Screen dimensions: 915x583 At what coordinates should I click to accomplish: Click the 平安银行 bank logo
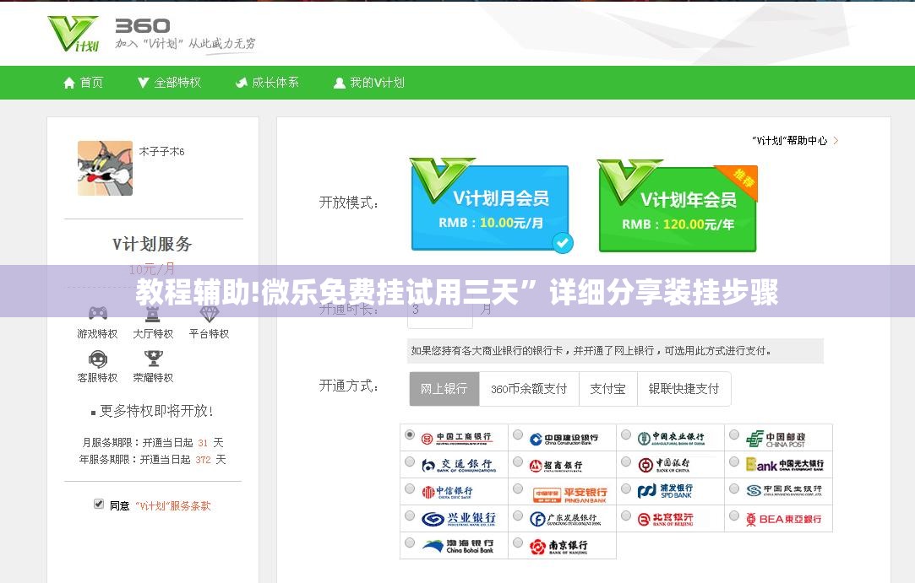tap(570, 495)
